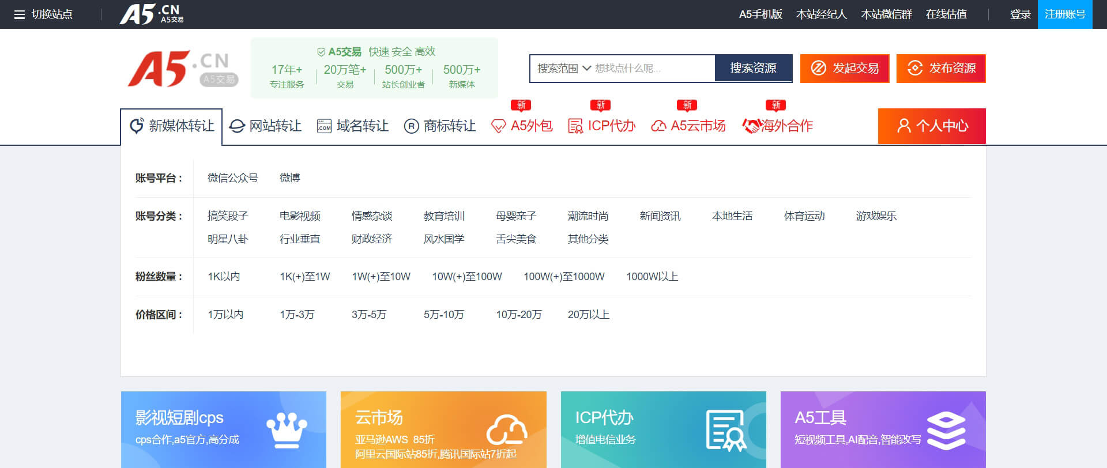Select the 新媒体转让 tab label
The width and height of the screenshot is (1107, 468).
click(182, 126)
